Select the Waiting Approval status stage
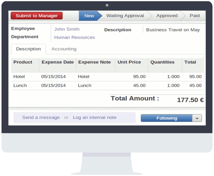 pos(125,16)
